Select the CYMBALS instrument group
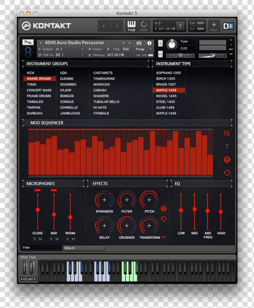The image size is (254, 308). (x=101, y=113)
